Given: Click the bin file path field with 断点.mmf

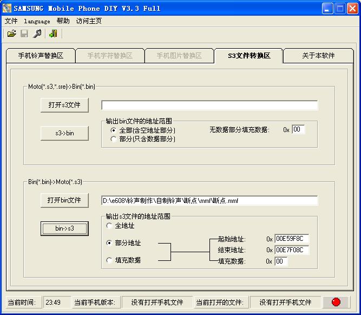Looking at the screenshot, I should 209,201.
